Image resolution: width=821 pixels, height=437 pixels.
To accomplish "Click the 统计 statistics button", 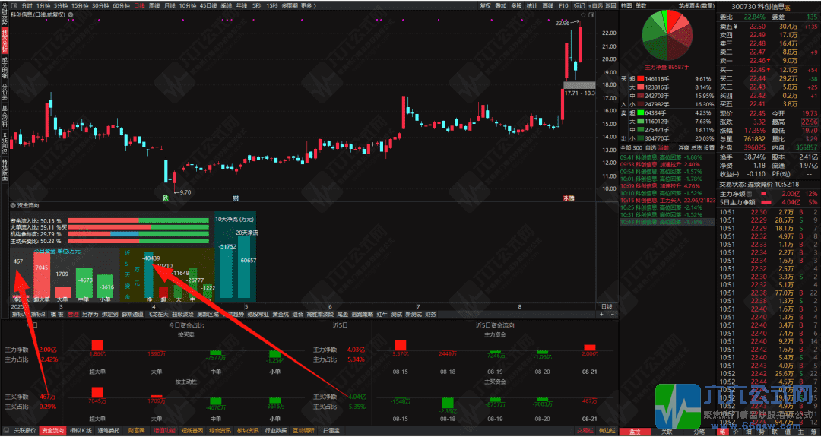I will pos(532,6).
